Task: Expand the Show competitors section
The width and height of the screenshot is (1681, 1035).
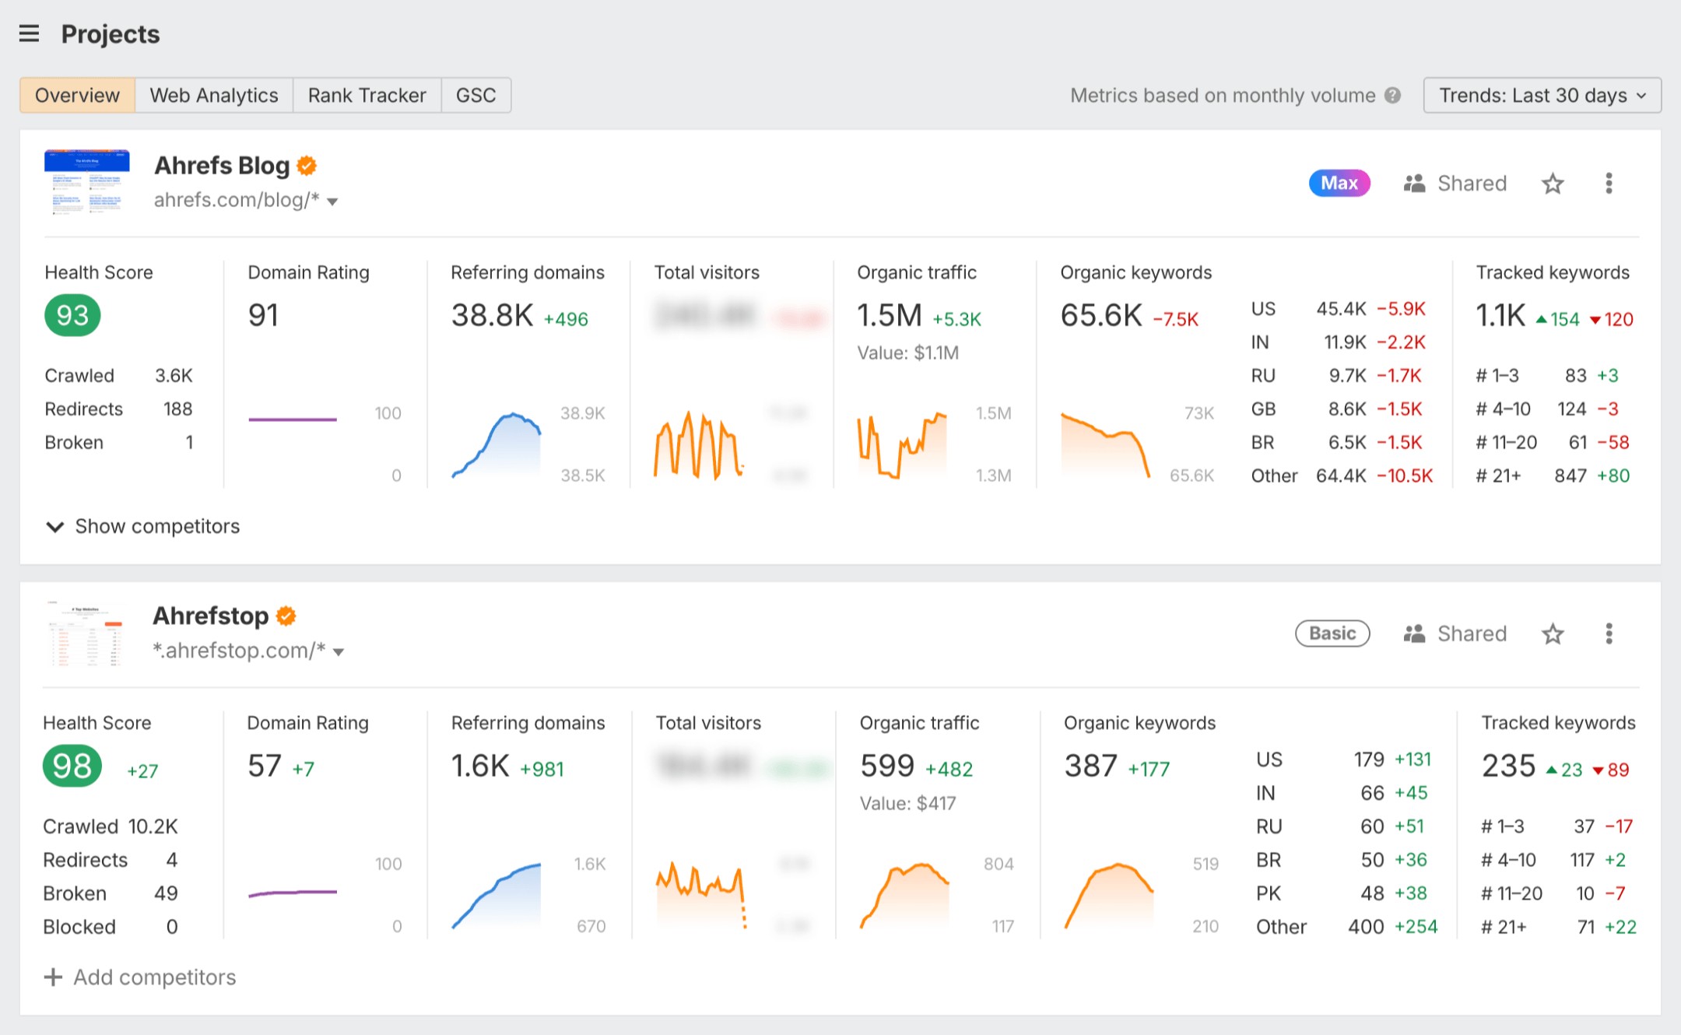Action: point(142,526)
